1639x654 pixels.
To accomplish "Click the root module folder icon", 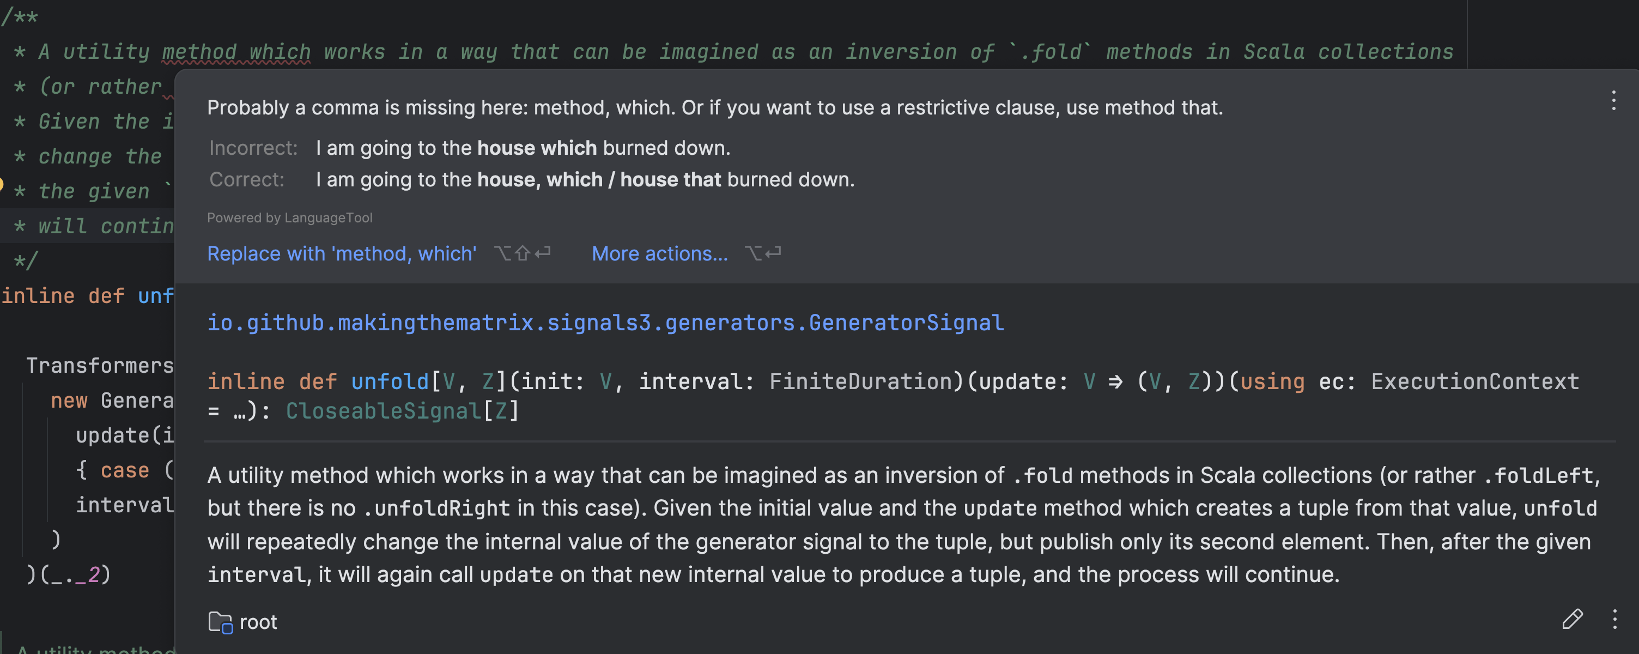I will point(220,621).
